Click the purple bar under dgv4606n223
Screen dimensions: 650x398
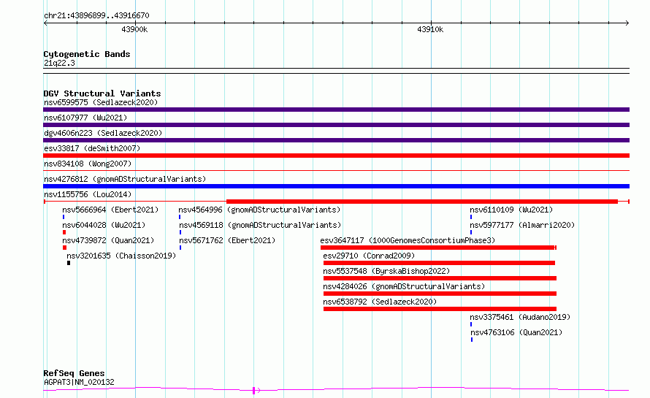336,140
